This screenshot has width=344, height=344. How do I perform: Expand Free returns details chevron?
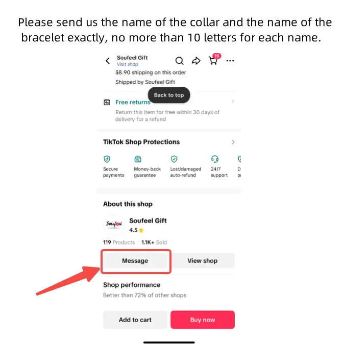[233, 102]
